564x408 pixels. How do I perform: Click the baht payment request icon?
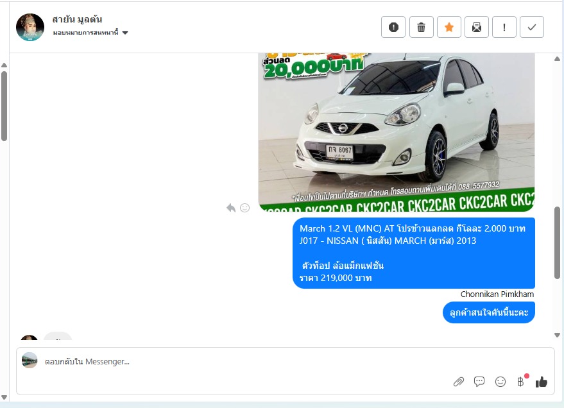coord(520,382)
